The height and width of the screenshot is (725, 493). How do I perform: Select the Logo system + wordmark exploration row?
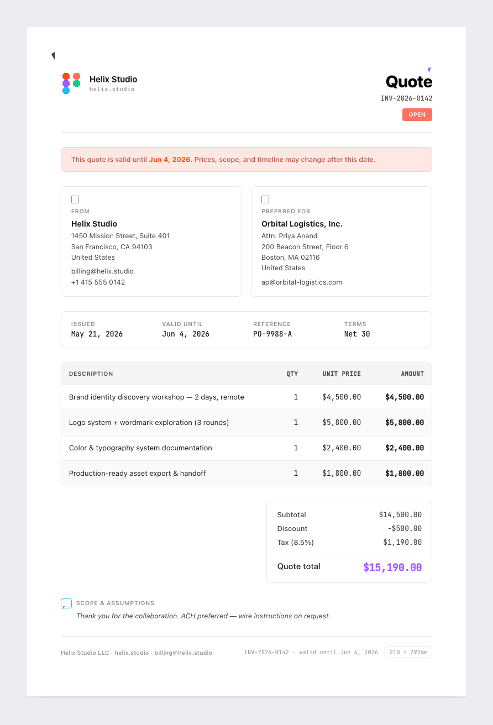(x=246, y=423)
